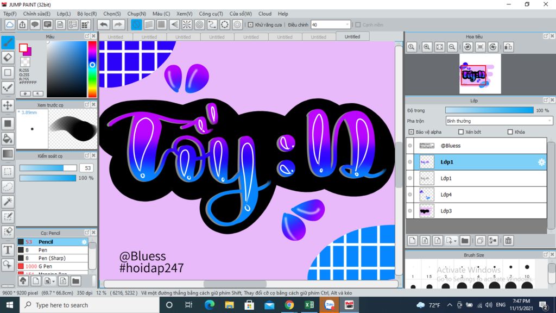Image resolution: width=556 pixels, height=313 pixels.
Task: Open the Tệp(F) menu
Action: (10, 14)
